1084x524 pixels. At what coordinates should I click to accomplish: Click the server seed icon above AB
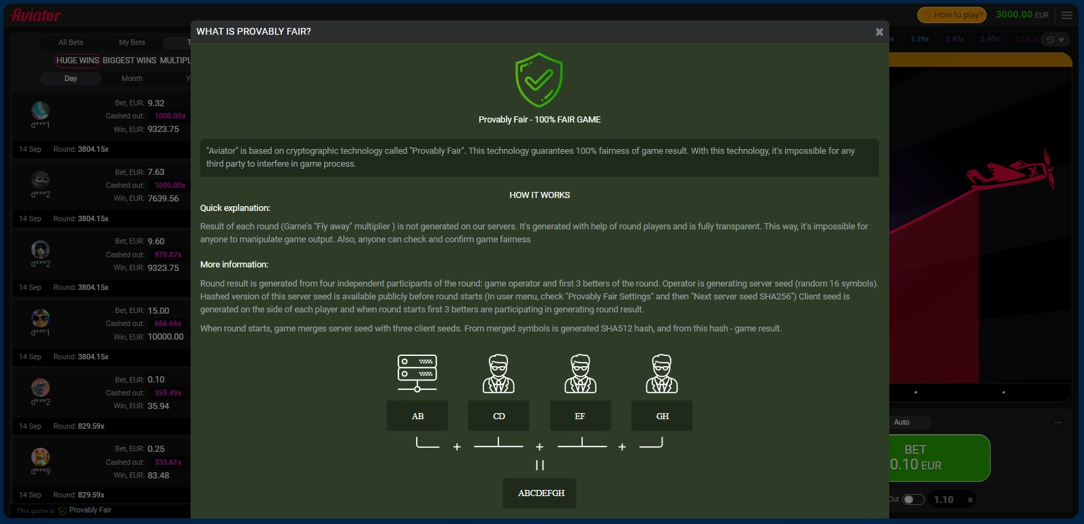tap(417, 373)
